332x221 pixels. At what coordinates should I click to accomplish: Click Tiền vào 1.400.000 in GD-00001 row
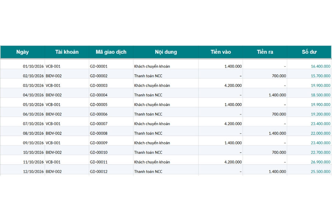pyautogui.click(x=233, y=66)
